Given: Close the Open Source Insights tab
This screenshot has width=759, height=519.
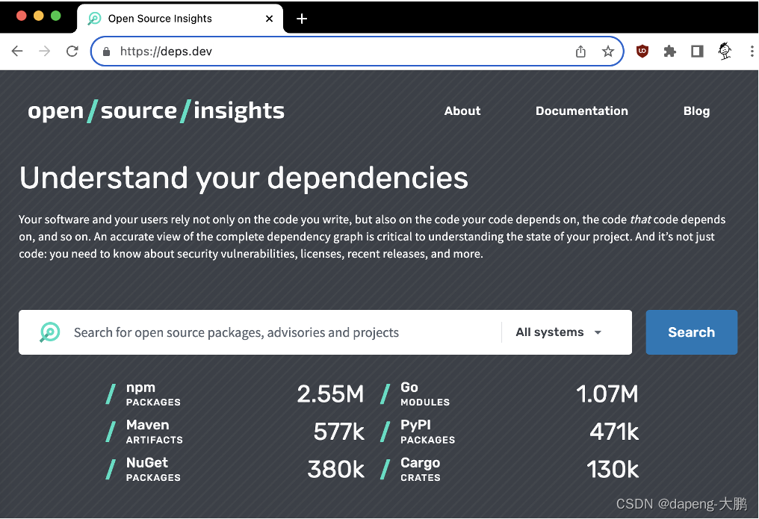Looking at the screenshot, I should point(270,19).
